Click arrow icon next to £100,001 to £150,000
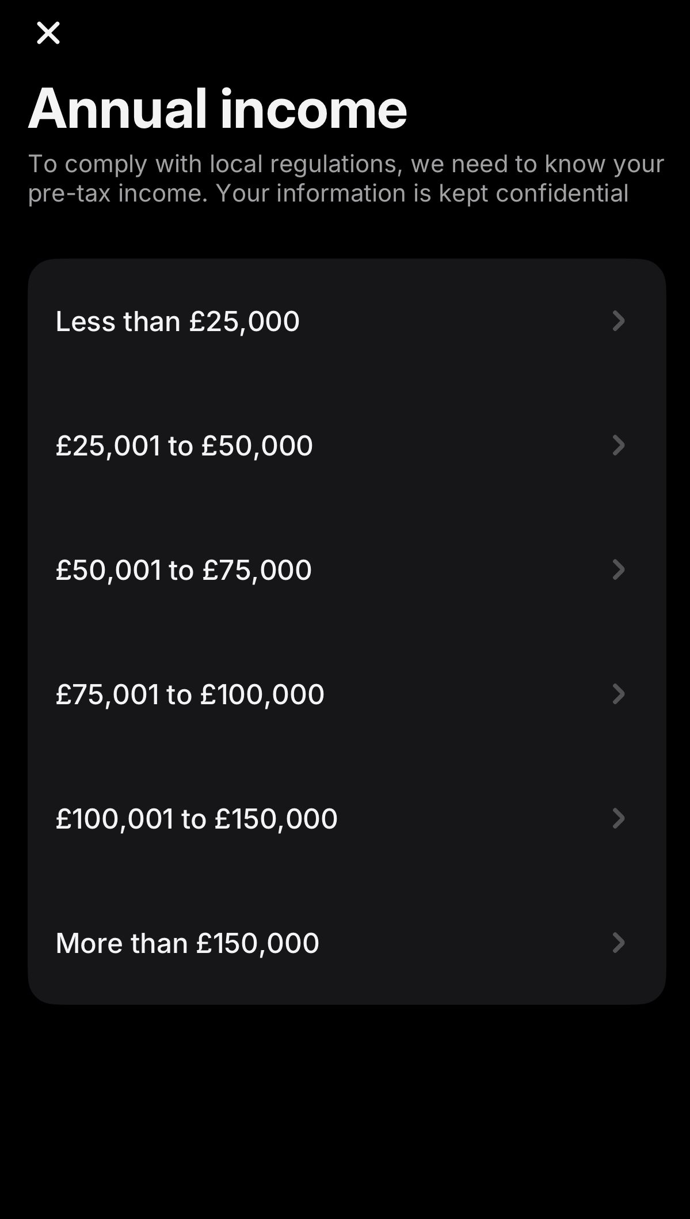 pyautogui.click(x=619, y=818)
